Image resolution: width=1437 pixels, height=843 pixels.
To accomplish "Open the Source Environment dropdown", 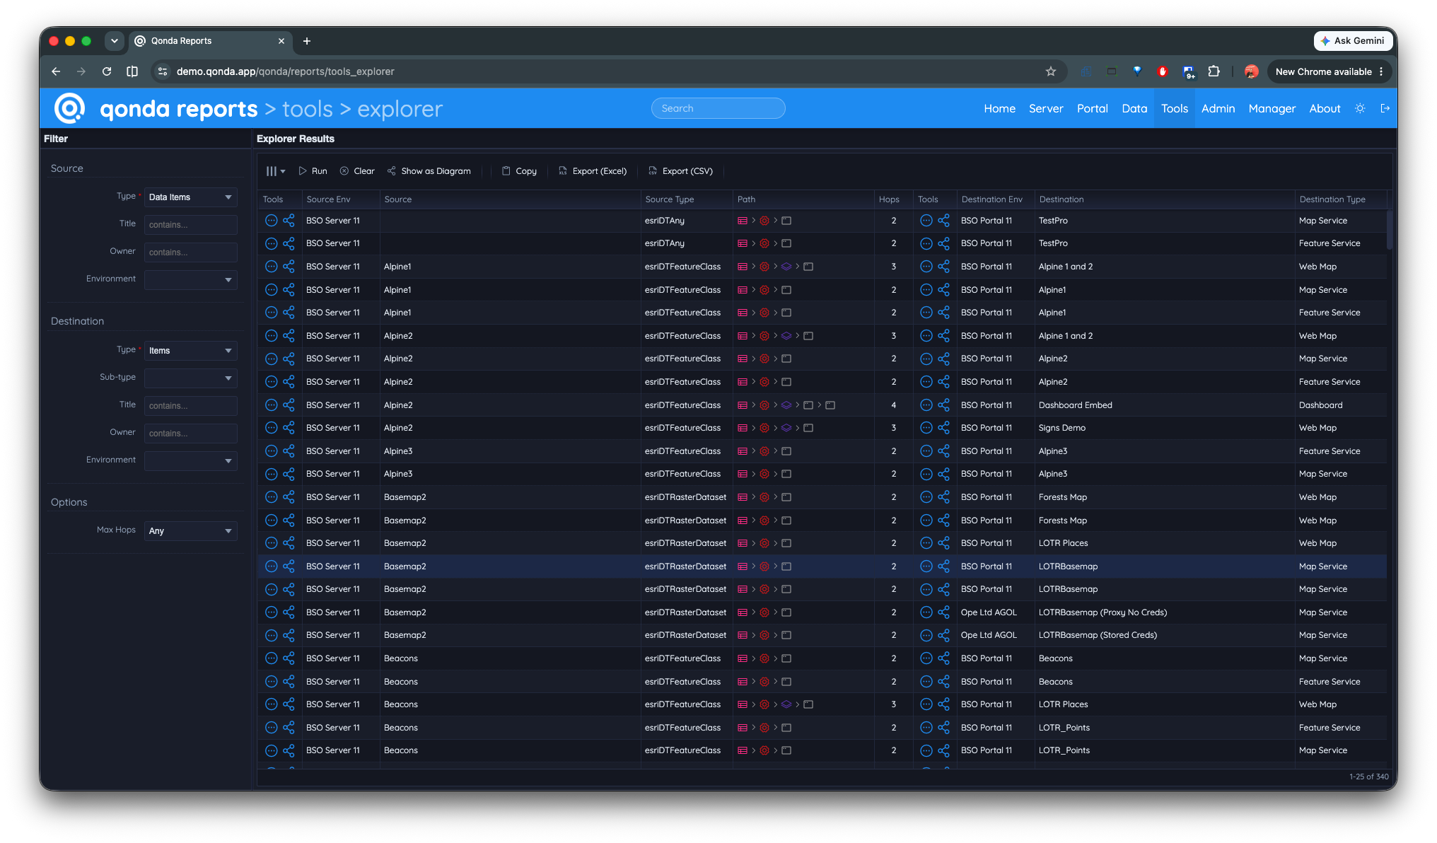I will pyautogui.click(x=190, y=280).
